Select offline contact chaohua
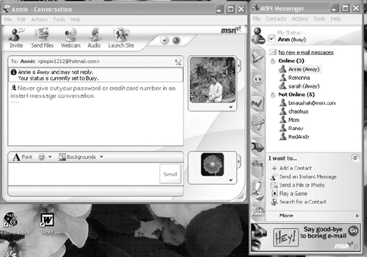Viewport: 367px width, 257px height. coord(294,112)
